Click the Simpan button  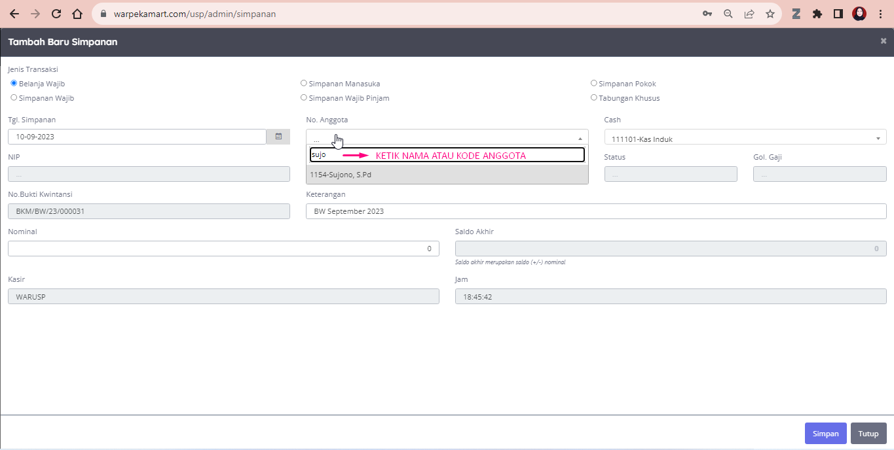[x=826, y=434]
